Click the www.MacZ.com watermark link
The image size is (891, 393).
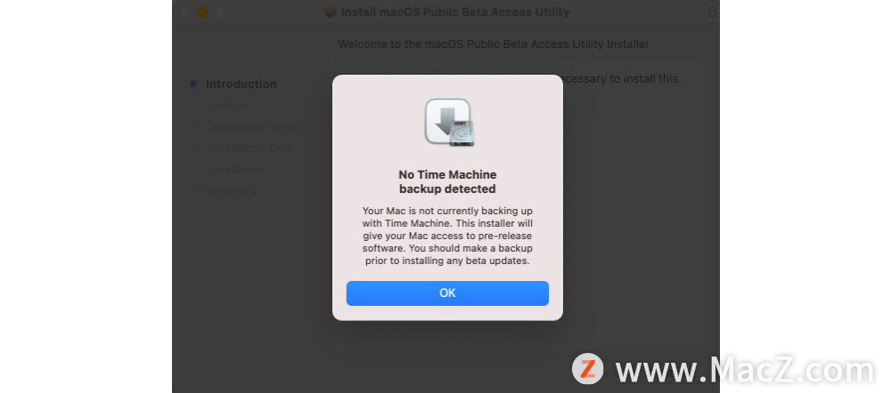pyautogui.click(x=745, y=370)
